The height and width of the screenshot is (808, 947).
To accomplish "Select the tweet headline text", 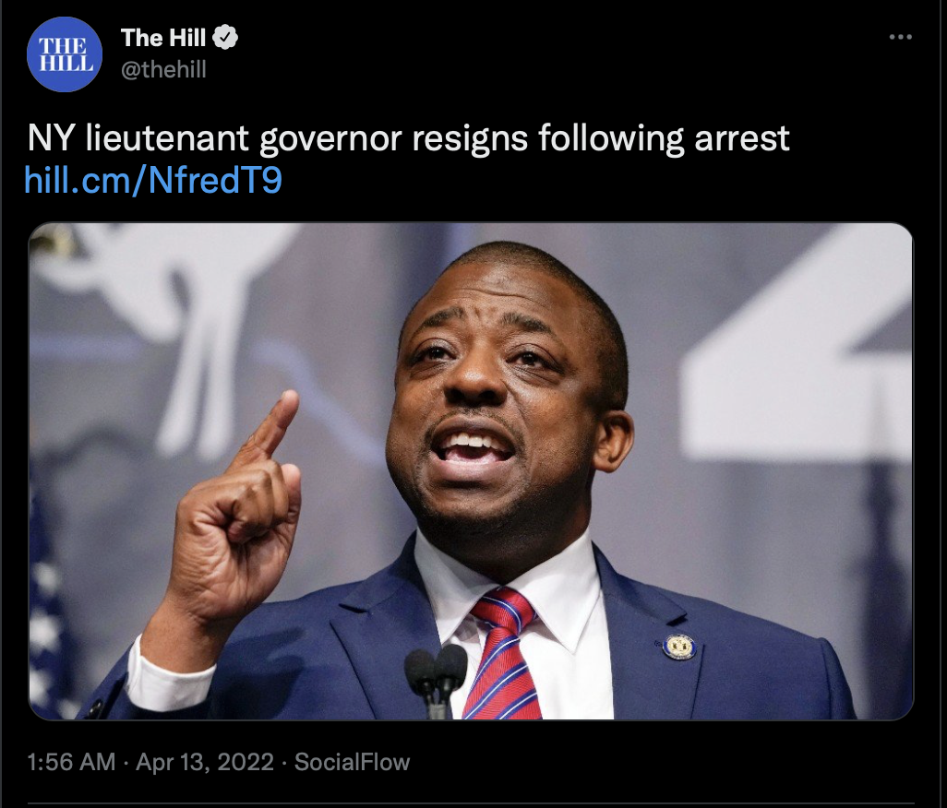I will (x=408, y=138).
